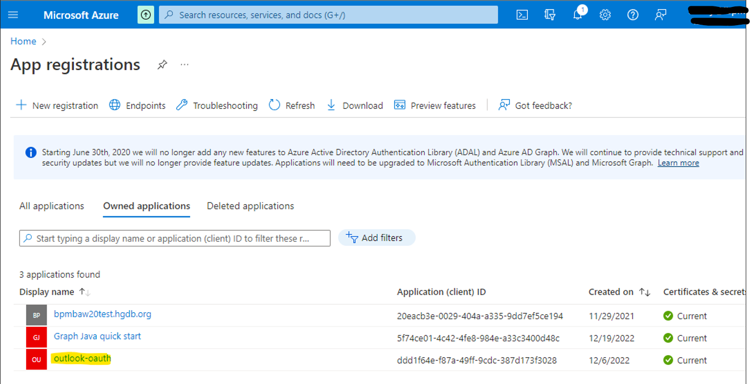This screenshot has height=384, width=750.
Task: Open Endpoints
Action: click(138, 106)
